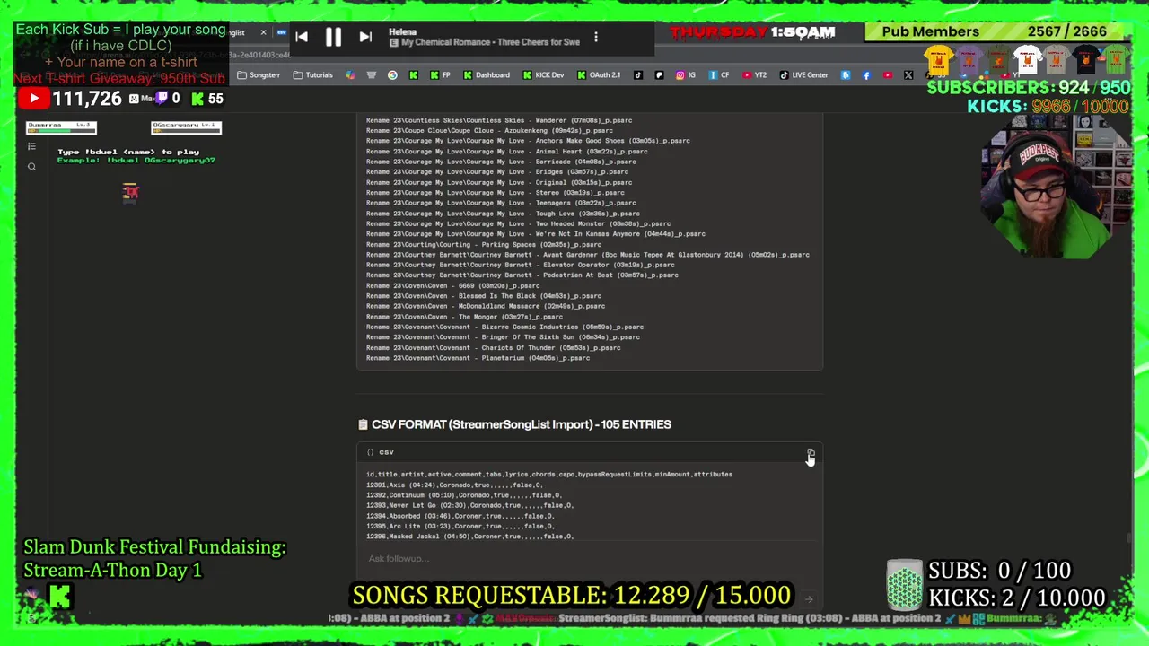Click the Rename line Covenant - Chariots Of Thunder
Image resolution: width=1149 pixels, height=646 pixels.
(493, 347)
